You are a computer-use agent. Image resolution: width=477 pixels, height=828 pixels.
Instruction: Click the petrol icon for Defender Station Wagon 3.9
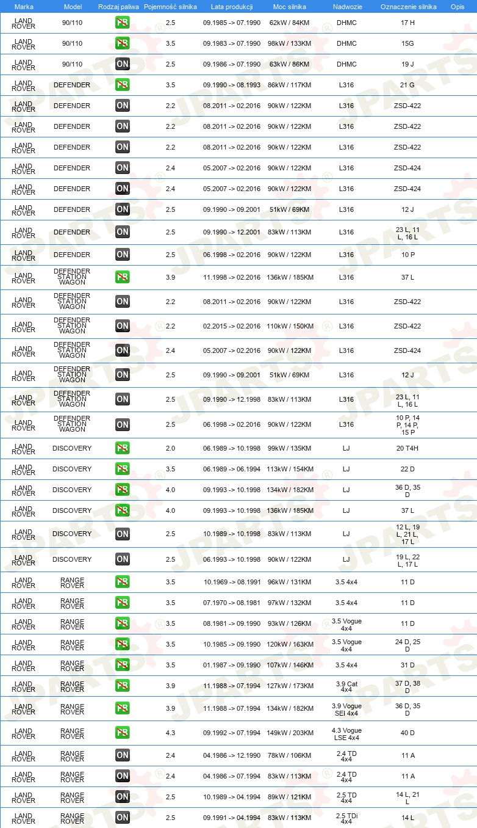tap(123, 277)
